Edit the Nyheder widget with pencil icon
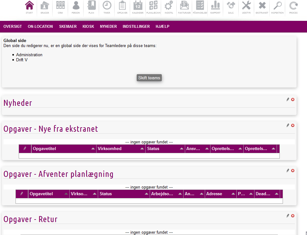This screenshot has height=235, width=307. tap(288, 99)
